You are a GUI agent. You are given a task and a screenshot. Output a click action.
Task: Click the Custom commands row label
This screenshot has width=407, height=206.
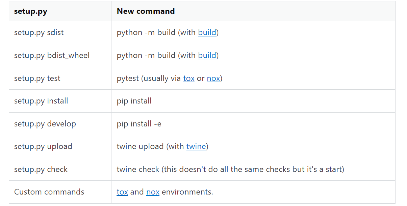pos(49,192)
